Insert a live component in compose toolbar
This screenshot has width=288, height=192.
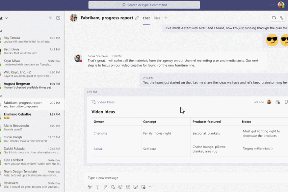coord(113,187)
